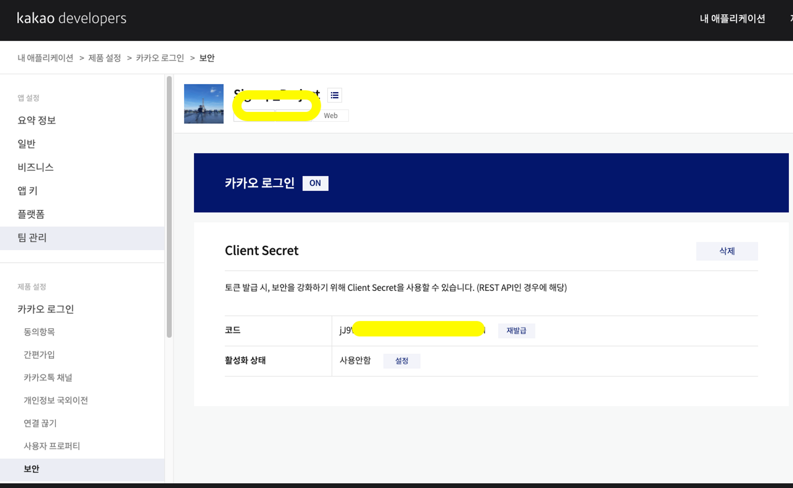Open 요약 정보 in the sidebar
Viewport: 793px width, 488px height.
click(x=36, y=121)
